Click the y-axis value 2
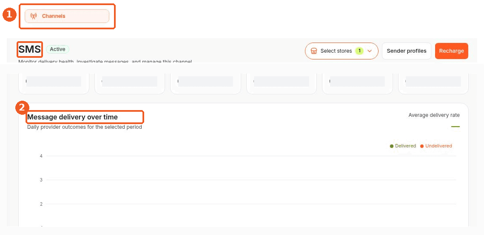The image size is (484, 235). pyautogui.click(x=41, y=204)
